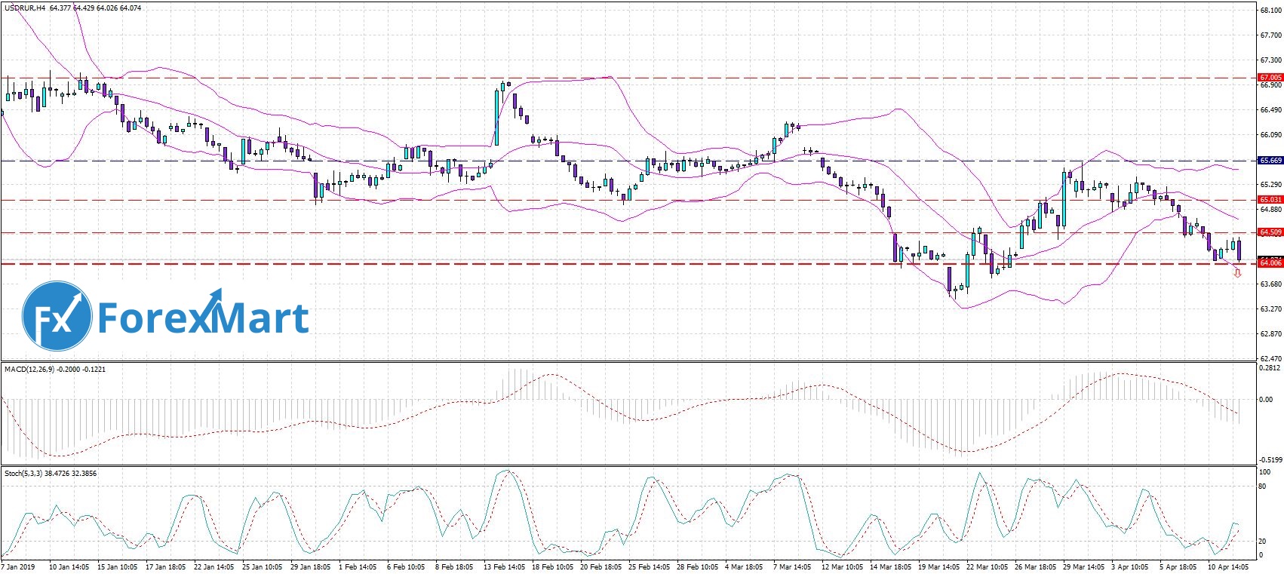
Task: Click the MACD 0.2812 scale value
Action: click(1270, 369)
